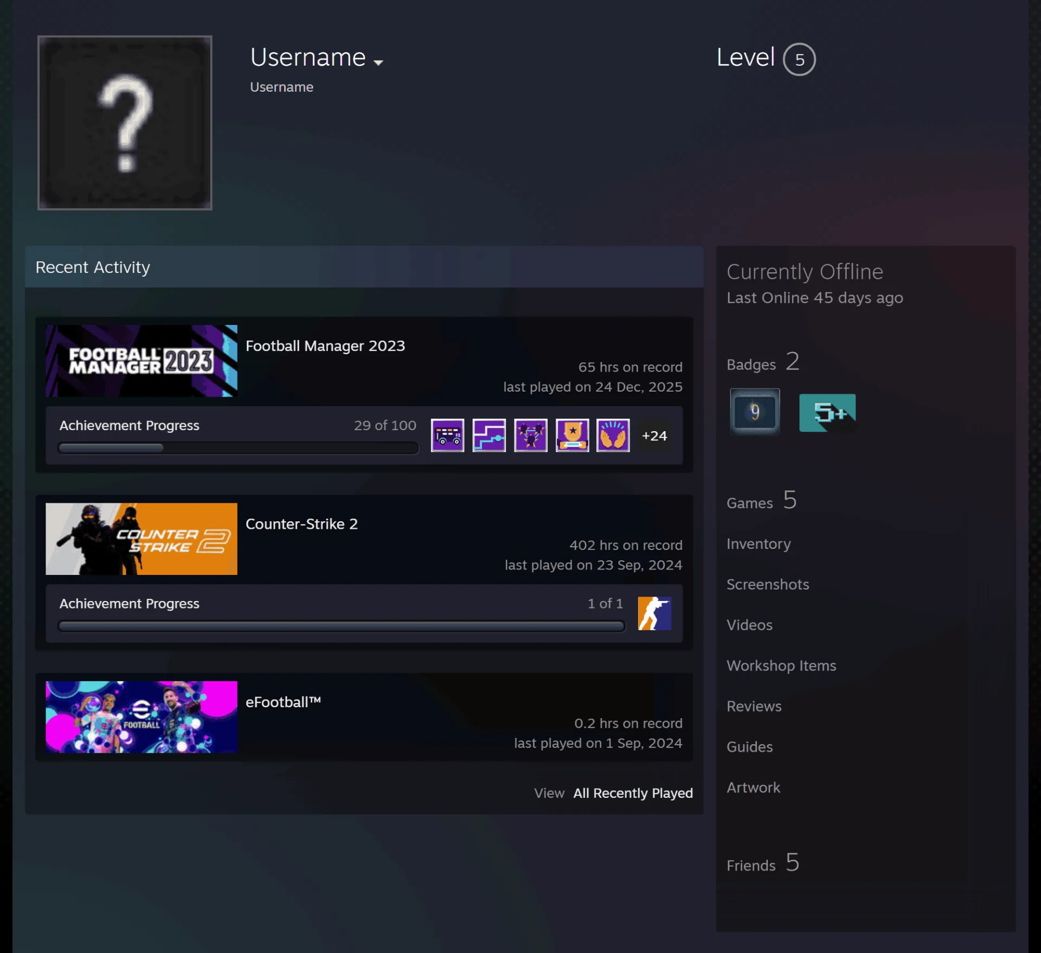Click Counter-Strike 2 achievement progress bar
The image size is (1041, 953).
[342, 626]
